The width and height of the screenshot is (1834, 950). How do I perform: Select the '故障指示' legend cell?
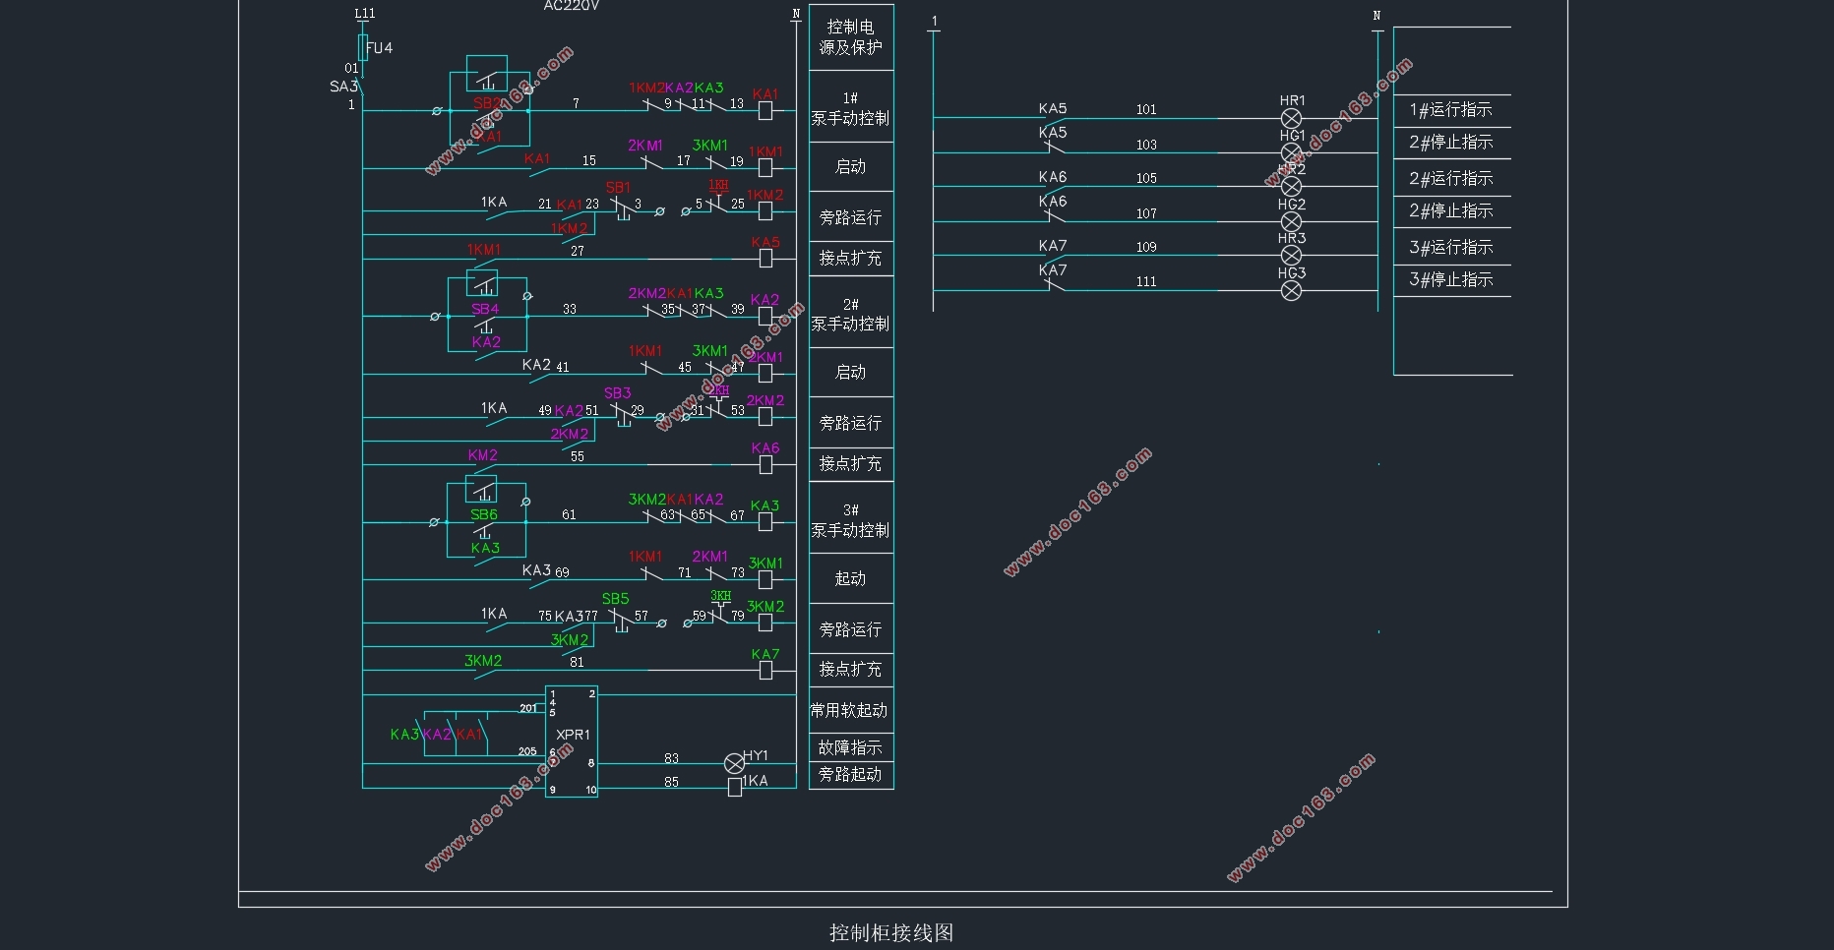coord(851,747)
